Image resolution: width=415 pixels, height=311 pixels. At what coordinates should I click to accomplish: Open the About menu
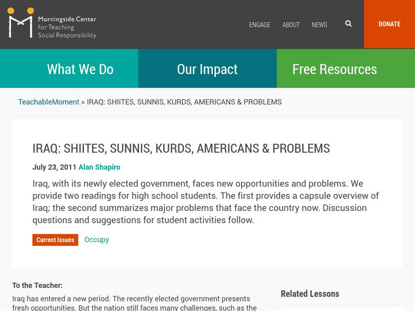pyautogui.click(x=291, y=25)
